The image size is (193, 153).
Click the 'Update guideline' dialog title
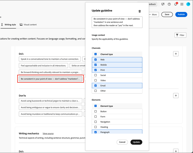click(x=102, y=11)
